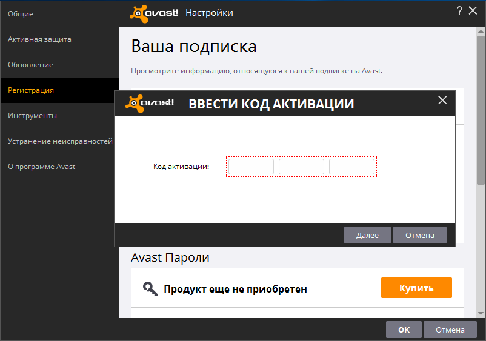Viewport: 486px width, 341px height.
Task: Cancel the activation code dialog with Отмена
Action: click(x=420, y=235)
